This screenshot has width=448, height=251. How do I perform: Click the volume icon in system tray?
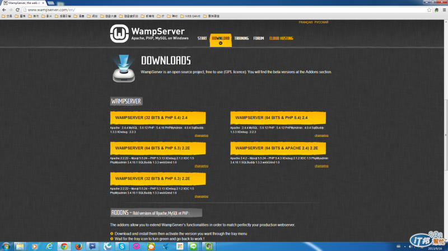coord(410,247)
